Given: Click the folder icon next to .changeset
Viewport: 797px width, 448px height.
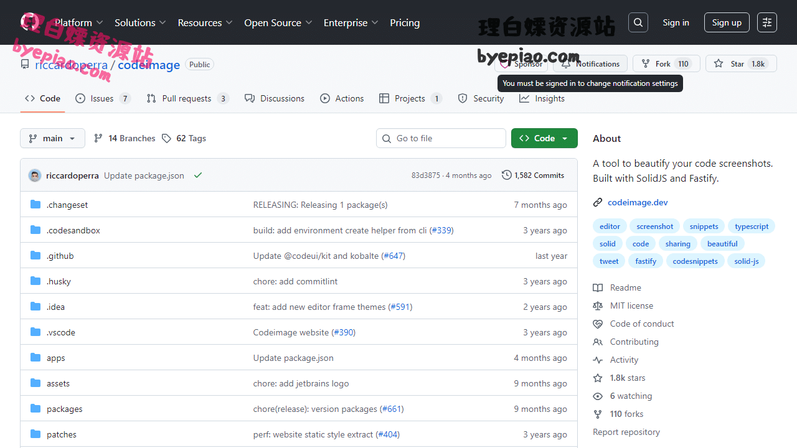Looking at the screenshot, I should (35, 205).
